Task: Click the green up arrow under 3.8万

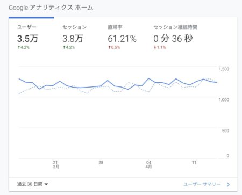Action: pos(64,47)
